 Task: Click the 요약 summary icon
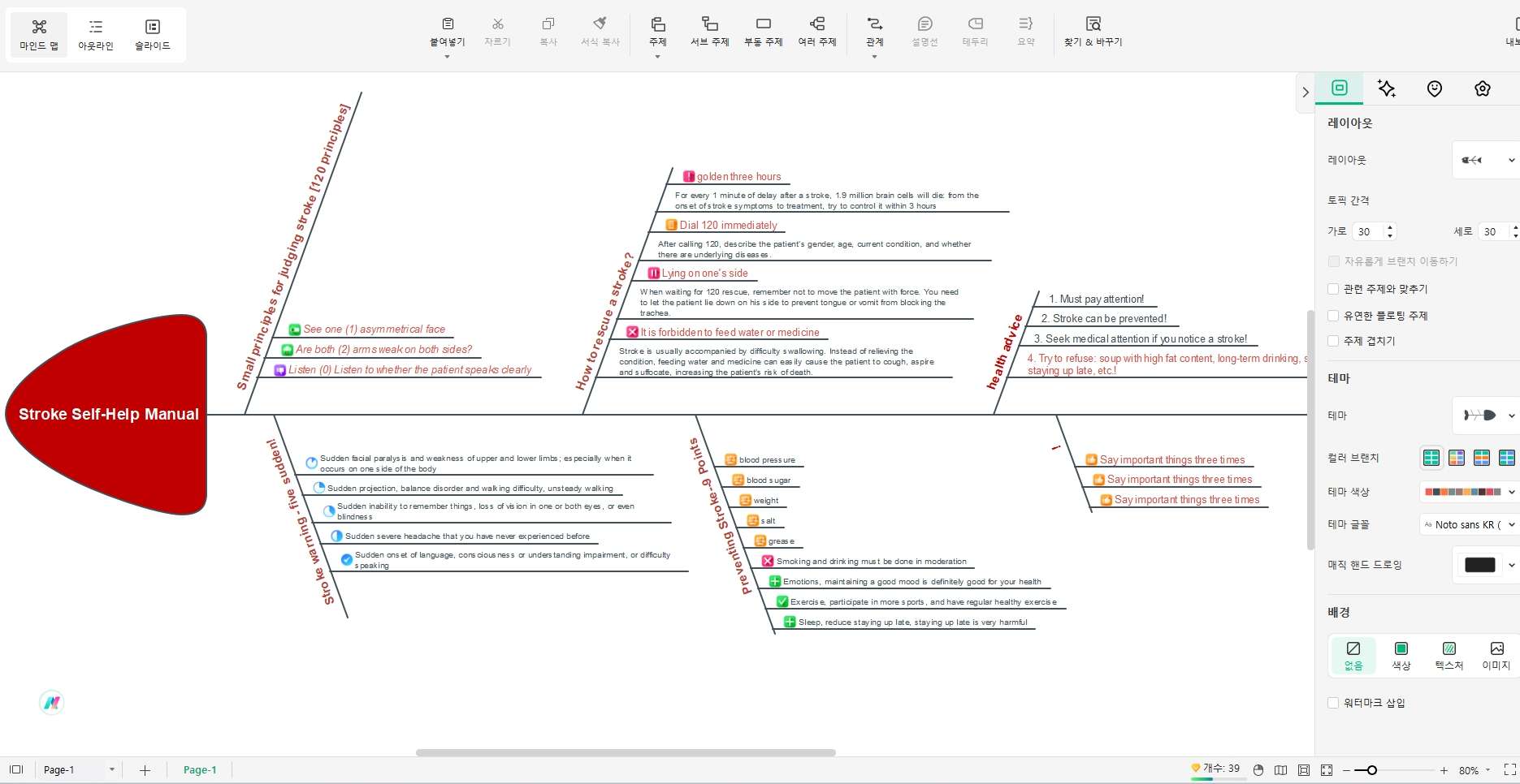click(1026, 24)
